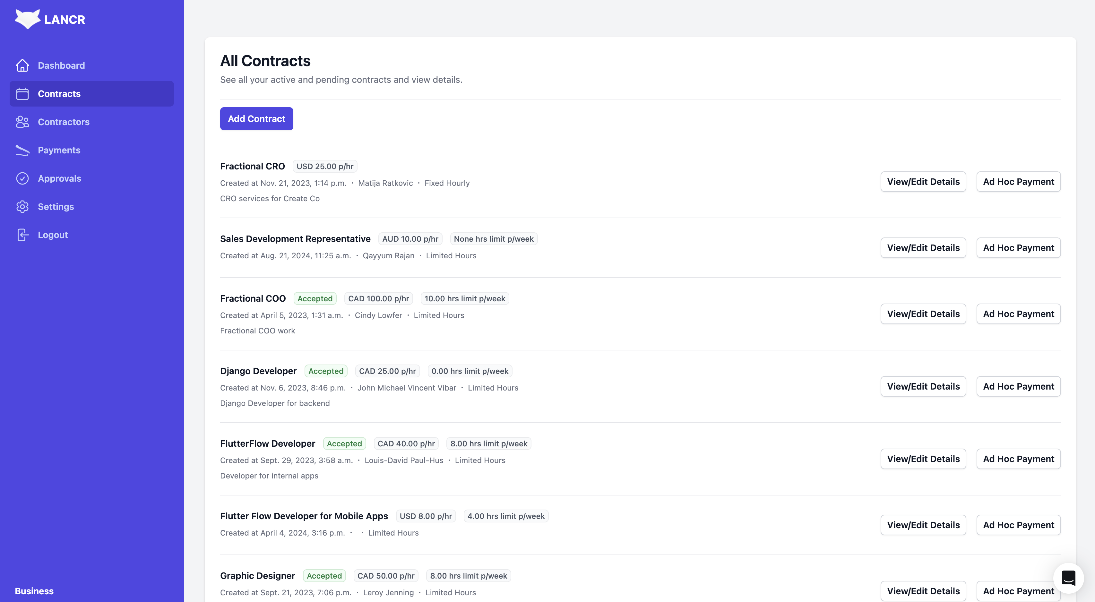View/Edit Details for Fractional COO contract

click(923, 314)
